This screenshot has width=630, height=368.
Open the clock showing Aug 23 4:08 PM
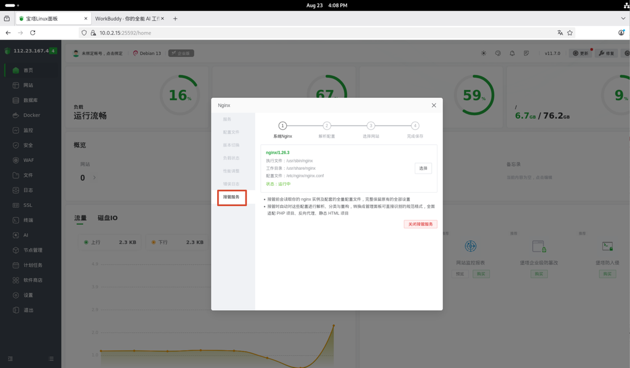[327, 5]
